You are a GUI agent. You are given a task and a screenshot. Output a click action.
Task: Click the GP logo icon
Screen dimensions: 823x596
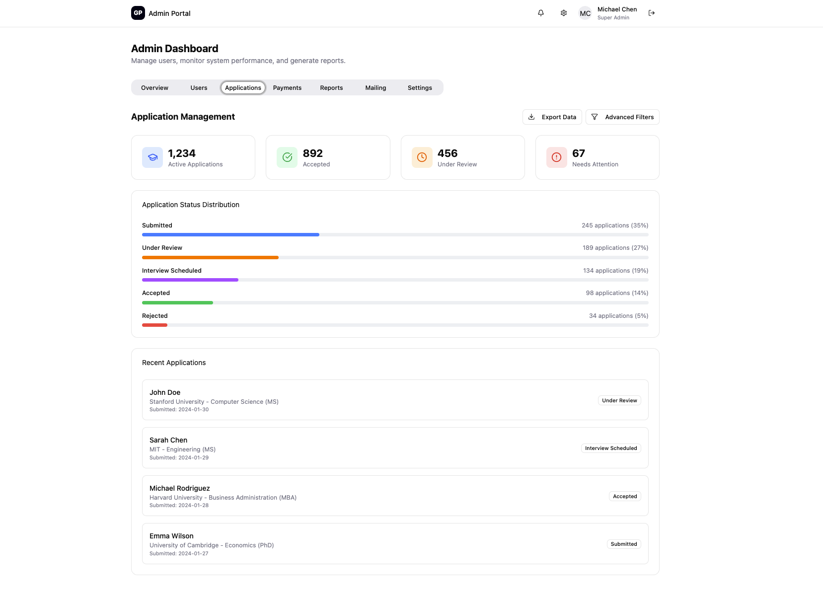[x=138, y=13]
